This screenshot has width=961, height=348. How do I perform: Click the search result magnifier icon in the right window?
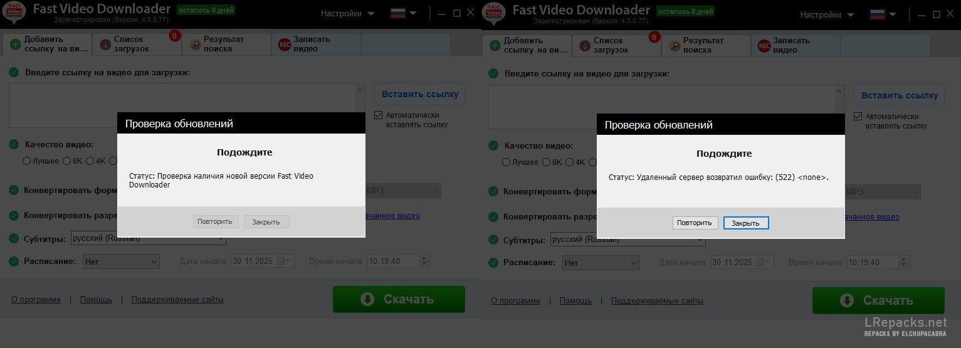click(x=675, y=45)
